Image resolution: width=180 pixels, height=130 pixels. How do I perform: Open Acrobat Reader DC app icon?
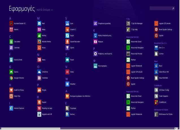pyautogui.click(x=11, y=23)
